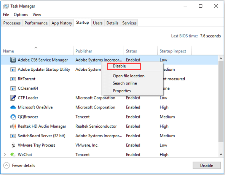Select the Realtek HD Audio Manager speaker icon
This screenshot has height=175, width=225.
pyautogui.click(x=13, y=126)
